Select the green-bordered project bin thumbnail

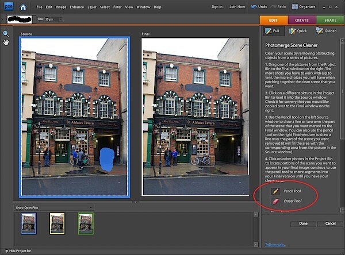(86, 223)
